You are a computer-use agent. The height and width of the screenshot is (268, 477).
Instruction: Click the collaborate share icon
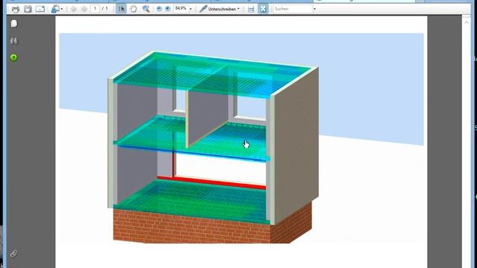click(x=55, y=9)
